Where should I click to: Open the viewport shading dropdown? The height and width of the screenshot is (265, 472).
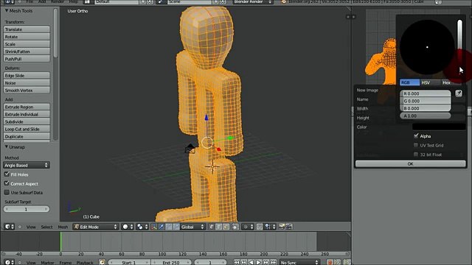pyautogui.click(x=128, y=227)
